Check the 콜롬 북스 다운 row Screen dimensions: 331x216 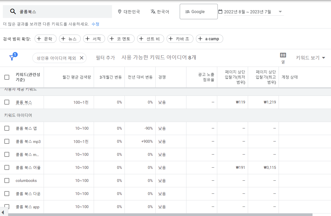(7, 194)
